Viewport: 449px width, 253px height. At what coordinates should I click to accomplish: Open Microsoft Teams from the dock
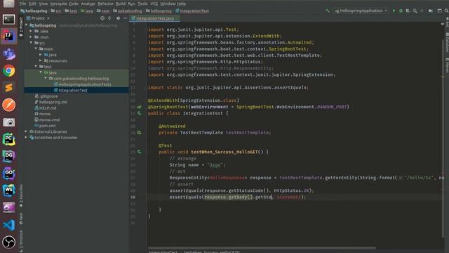(x=9, y=53)
